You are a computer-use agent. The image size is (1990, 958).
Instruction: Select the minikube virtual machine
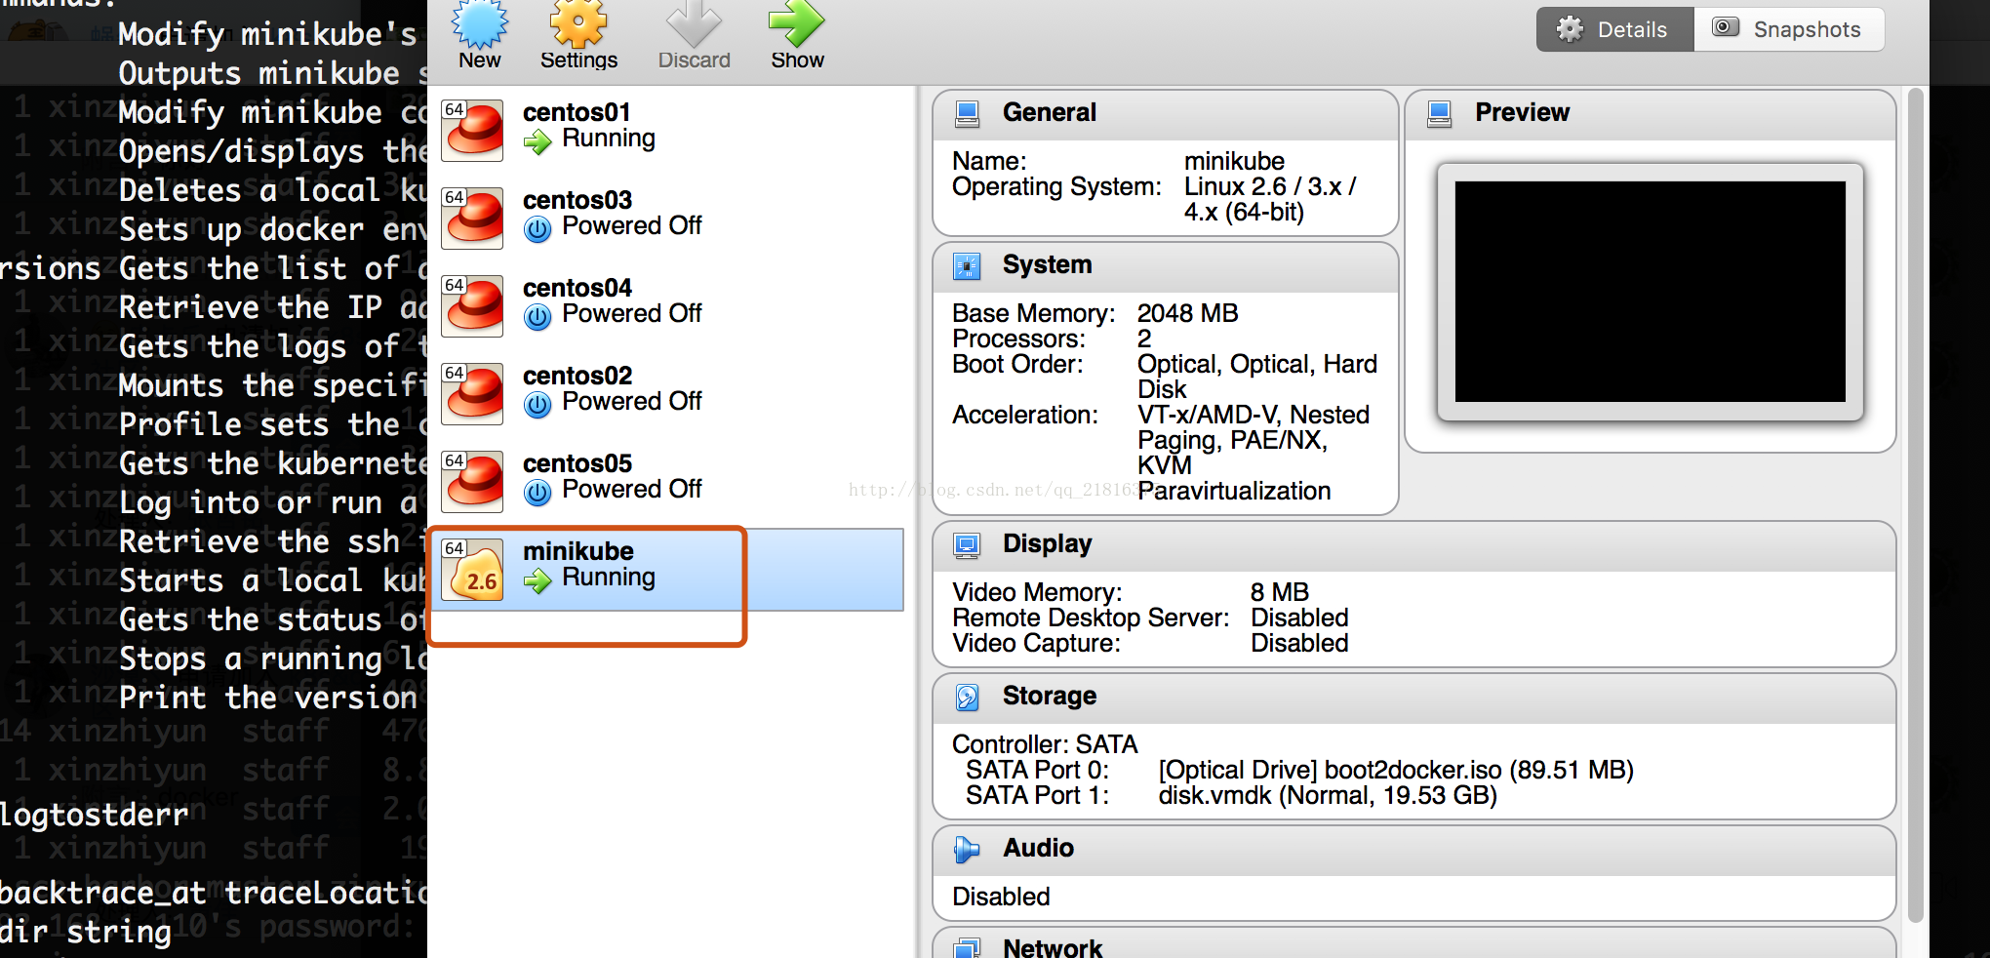click(666, 570)
